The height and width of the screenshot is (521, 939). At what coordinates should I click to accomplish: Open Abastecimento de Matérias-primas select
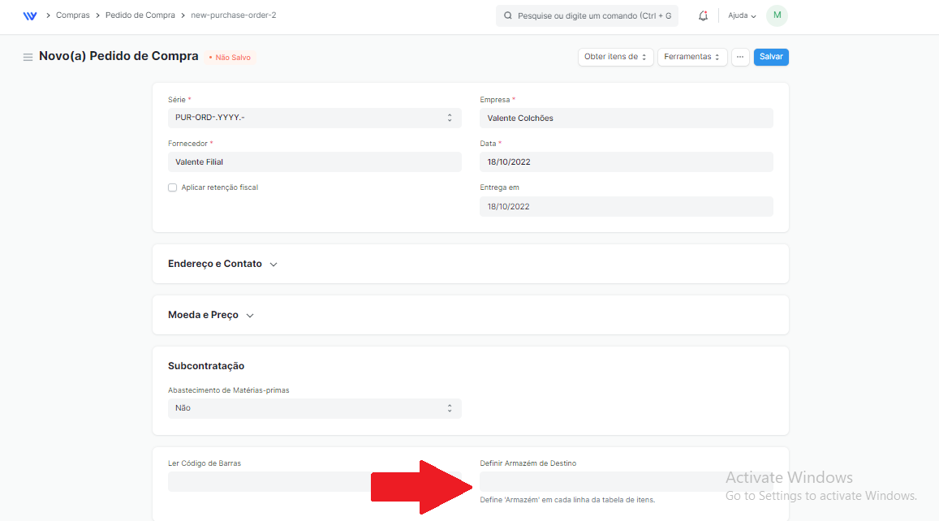(314, 408)
